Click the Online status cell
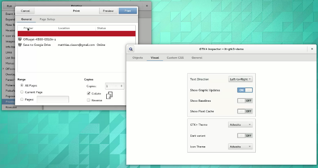This screenshot has width=318, height=168. pos(101,45)
